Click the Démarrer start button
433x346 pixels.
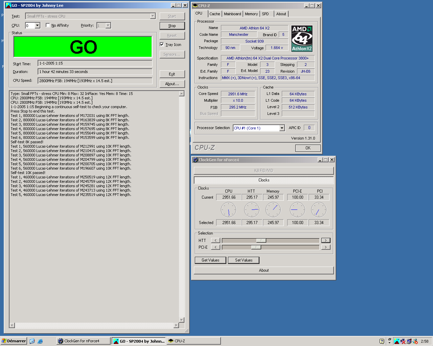click(14, 341)
